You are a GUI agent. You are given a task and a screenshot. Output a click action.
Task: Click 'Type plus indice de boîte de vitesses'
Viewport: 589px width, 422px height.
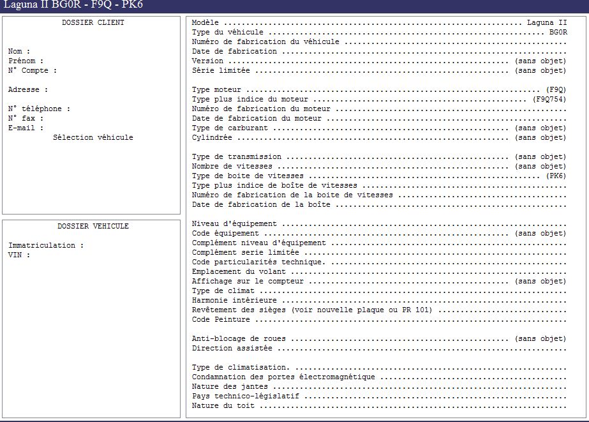[x=274, y=185]
